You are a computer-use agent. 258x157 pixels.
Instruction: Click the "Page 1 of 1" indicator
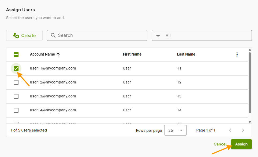click(x=206, y=130)
